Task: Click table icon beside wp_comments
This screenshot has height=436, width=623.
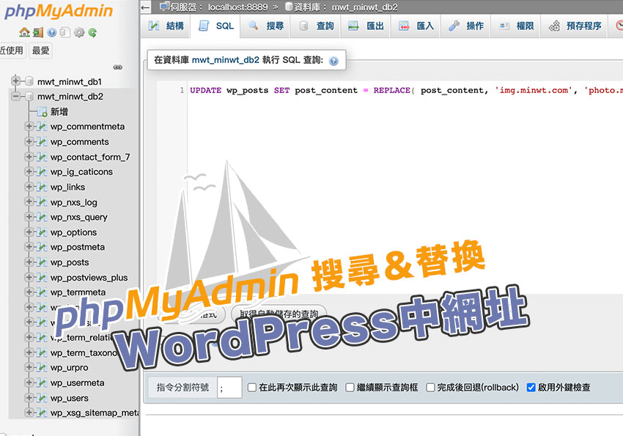Action: coord(42,141)
